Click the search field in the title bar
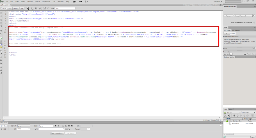 (233, 1)
